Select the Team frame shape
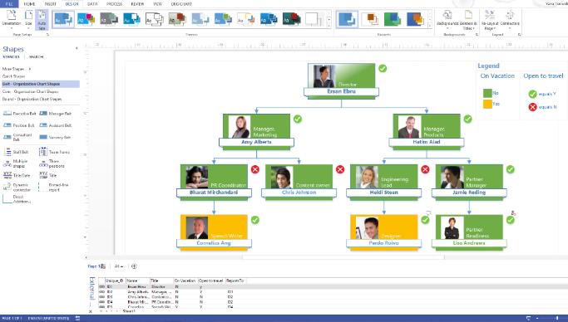This screenshot has width=568, height=322. [x=54, y=152]
